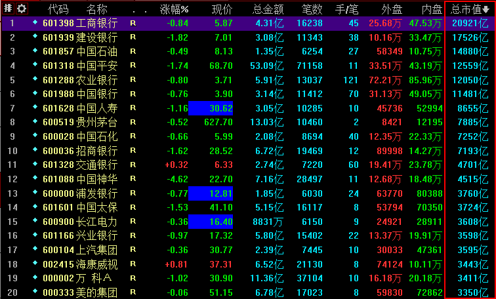Select stock 600104 上汽集团
The image size is (496, 299).
tap(80, 250)
